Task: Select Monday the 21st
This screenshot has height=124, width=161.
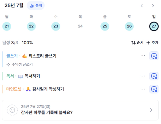Action: 7,26
